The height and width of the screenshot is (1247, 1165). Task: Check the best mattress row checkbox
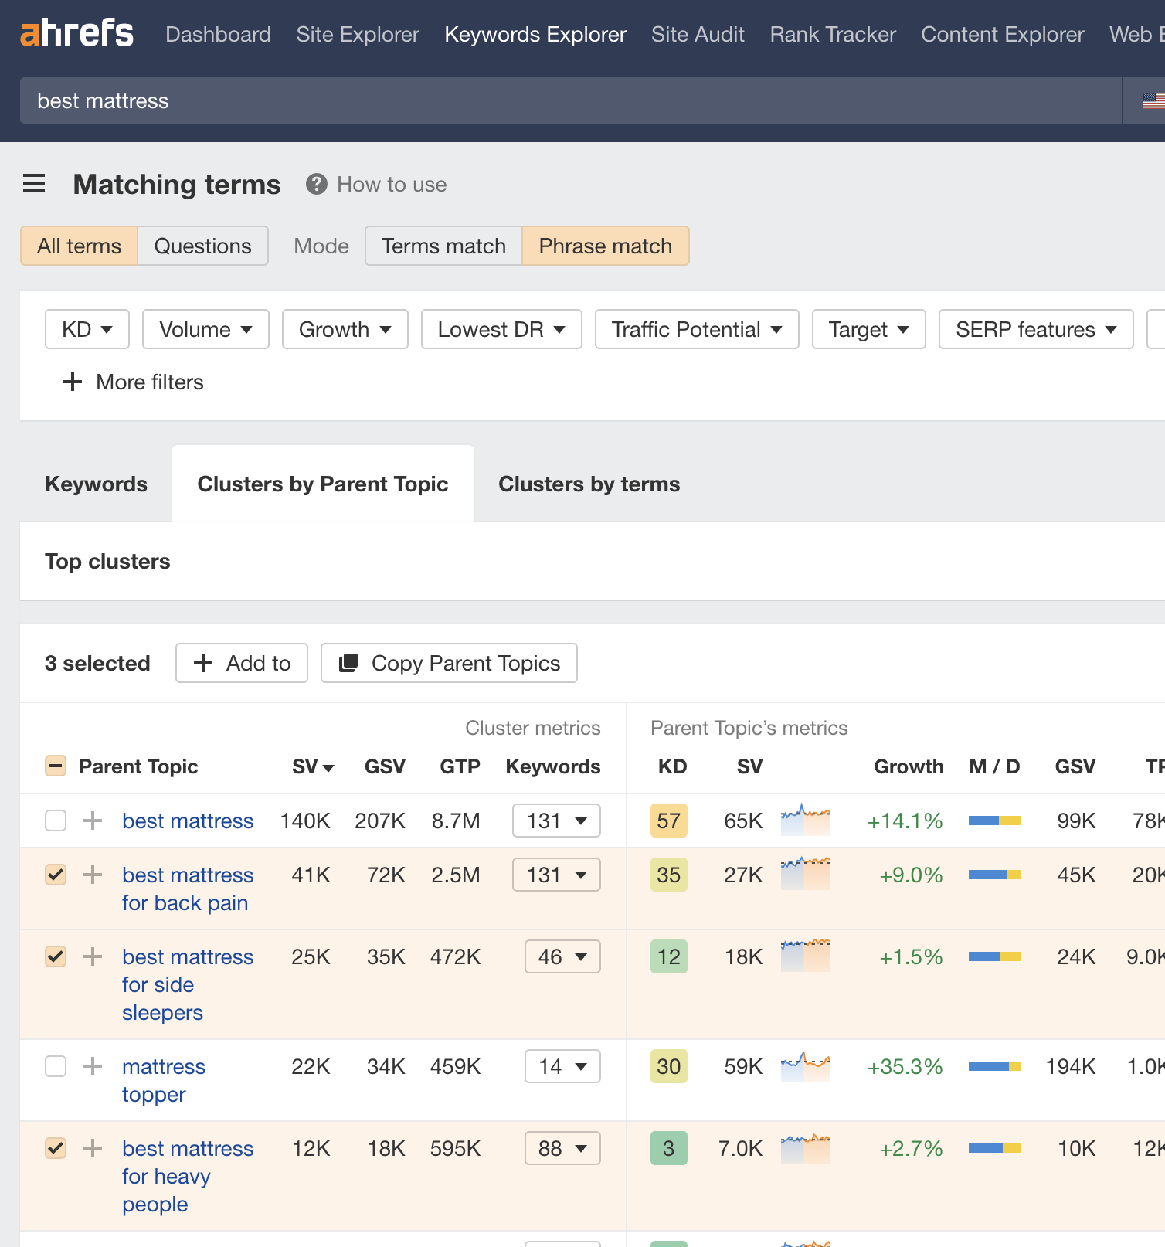56,821
